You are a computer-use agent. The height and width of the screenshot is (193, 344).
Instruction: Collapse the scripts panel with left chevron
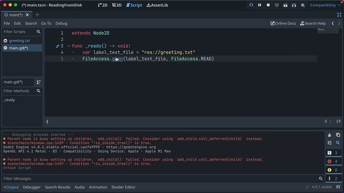pyautogui.click(x=47, y=122)
